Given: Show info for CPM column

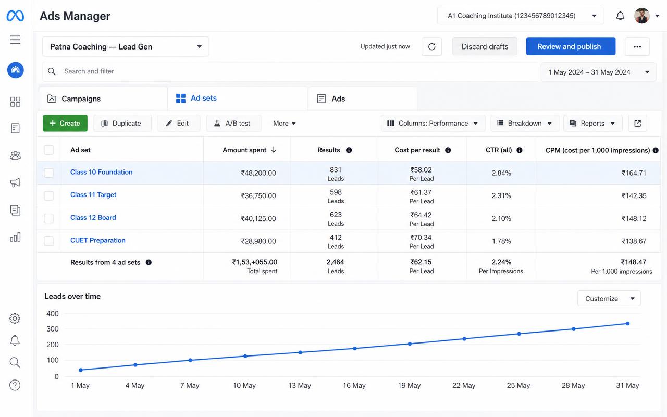Looking at the screenshot, I should (656, 150).
